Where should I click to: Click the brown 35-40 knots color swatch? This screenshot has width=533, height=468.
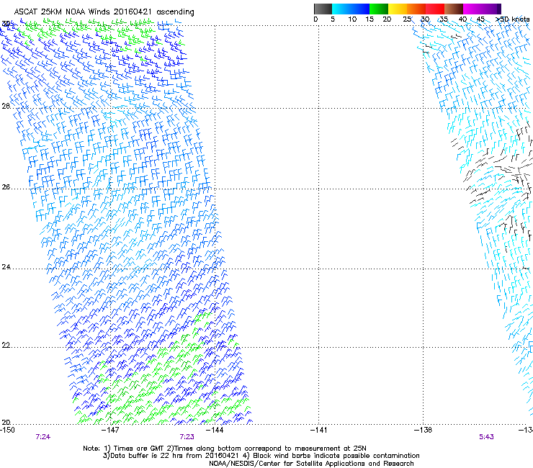click(454, 9)
